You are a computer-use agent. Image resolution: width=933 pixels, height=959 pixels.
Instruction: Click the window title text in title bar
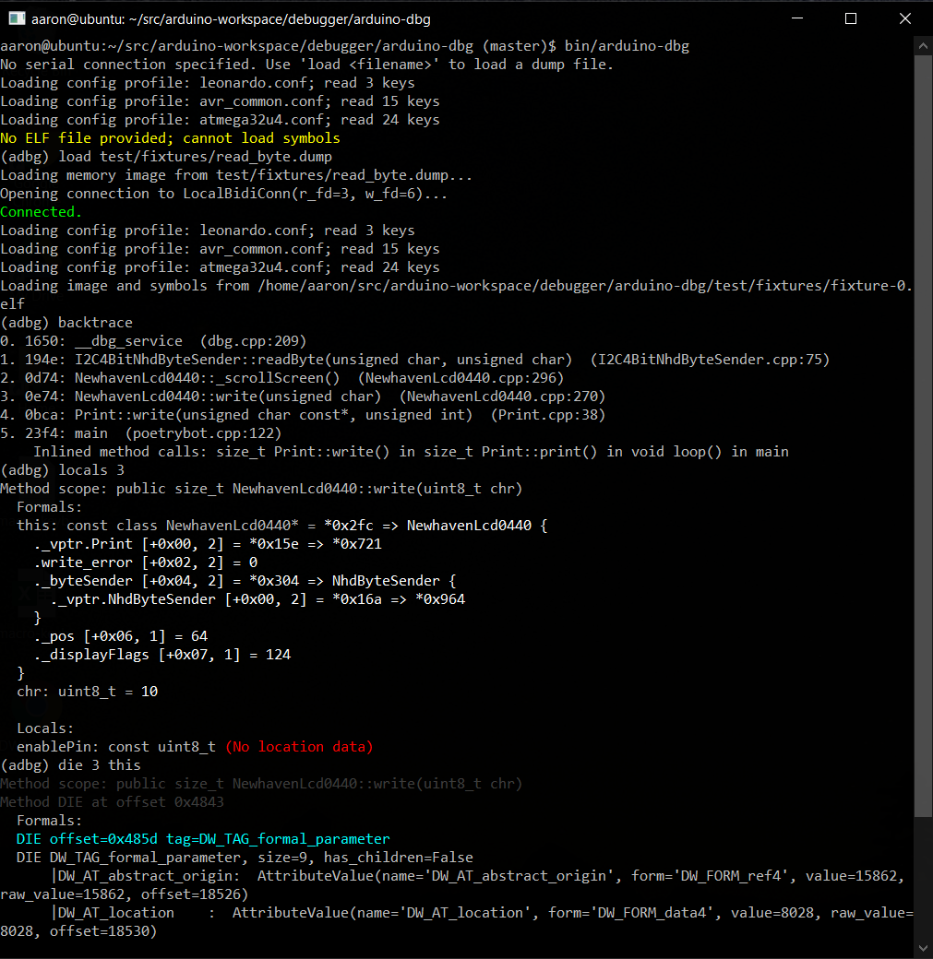(x=233, y=18)
